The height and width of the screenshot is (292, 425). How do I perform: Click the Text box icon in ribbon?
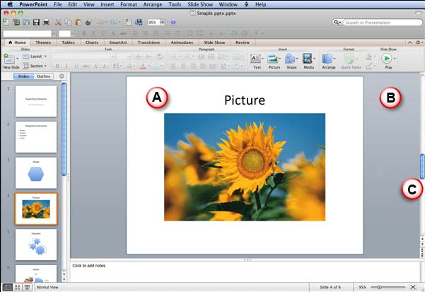(x=256, y=60)
